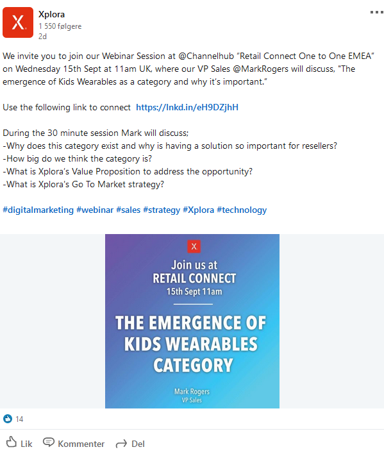Viewport: 384px width, 454px height.
Task: Open the Xplora company logo avatar
Action: click(18, 22)
